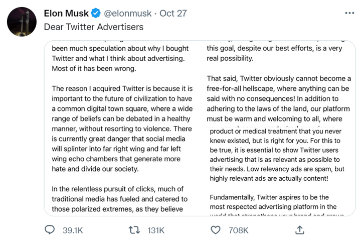Viewport: 361px width, 241px height.
Task: Click the "been much speculation" paragraph
Action: coord(120,58)
